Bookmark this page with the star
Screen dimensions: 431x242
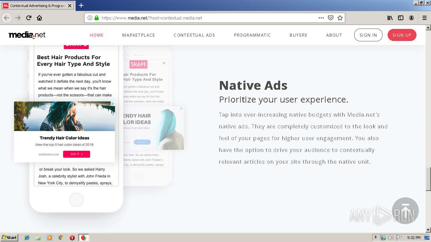(x=340, y=18)
